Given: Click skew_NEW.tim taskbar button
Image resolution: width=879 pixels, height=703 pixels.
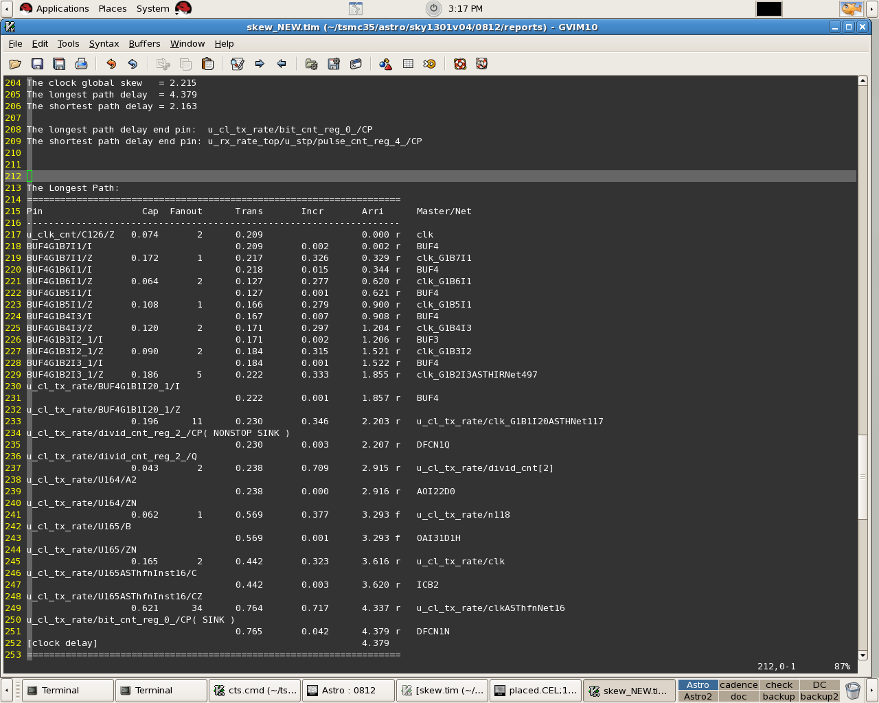Looking at the screenshot, I should coord(629,690).
